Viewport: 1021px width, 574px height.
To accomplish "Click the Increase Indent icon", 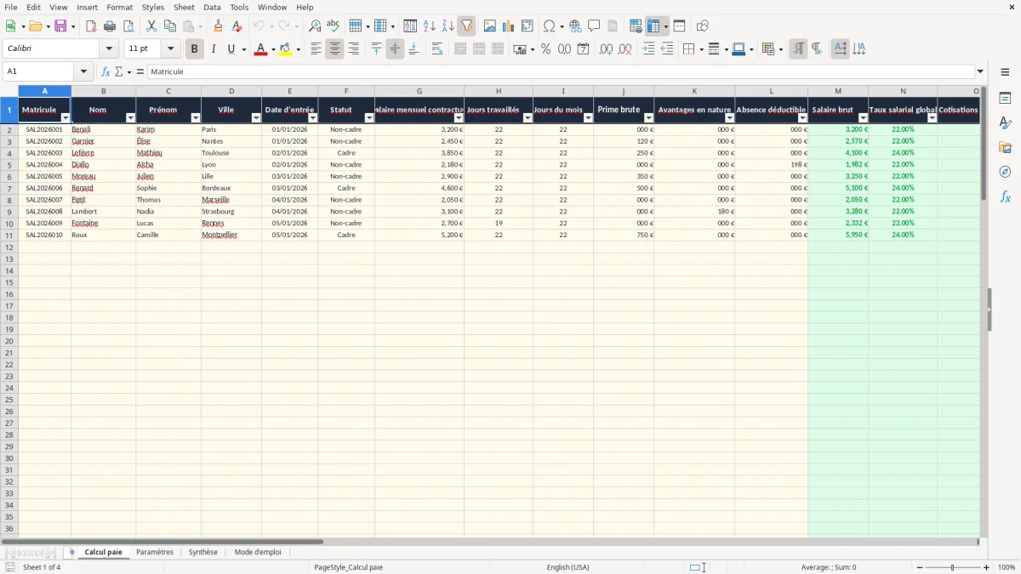I will 648,49.
